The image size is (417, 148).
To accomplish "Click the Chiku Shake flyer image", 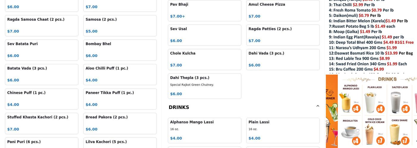I will click(399, 132).
